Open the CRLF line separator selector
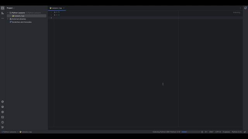The image size is (248, 139). tap(211, 132)
